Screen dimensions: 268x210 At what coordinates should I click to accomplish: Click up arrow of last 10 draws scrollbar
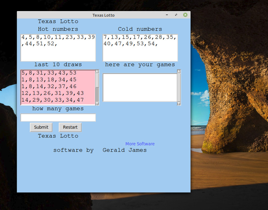[x=97, y=71]
